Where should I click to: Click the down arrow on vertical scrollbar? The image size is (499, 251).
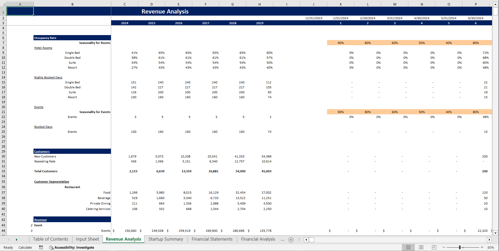click(x=496, y=233)
